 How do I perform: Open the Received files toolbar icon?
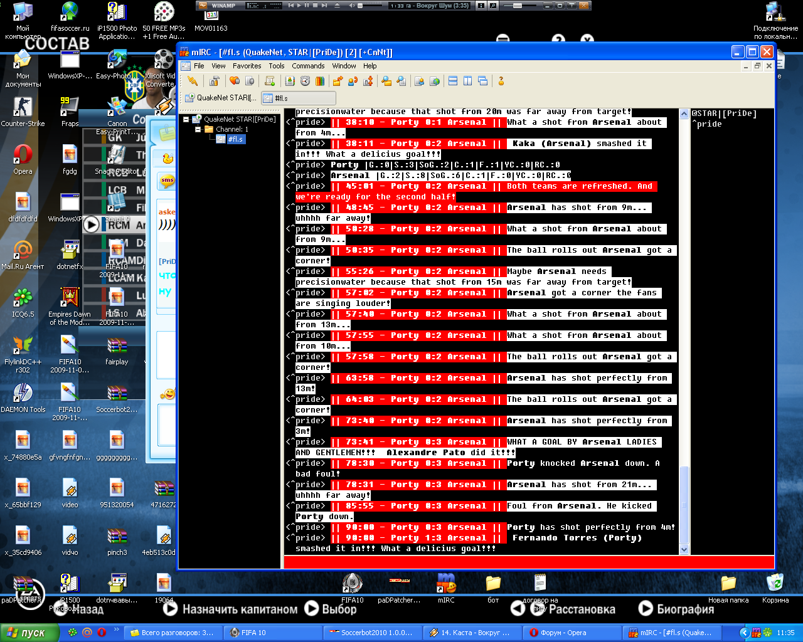(x=386, y=81)
